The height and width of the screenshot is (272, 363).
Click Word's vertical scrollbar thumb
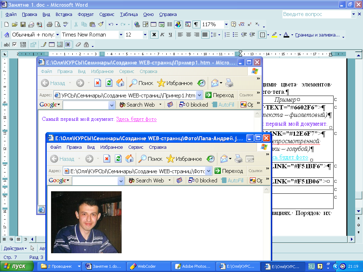click(x=359, y=195)
